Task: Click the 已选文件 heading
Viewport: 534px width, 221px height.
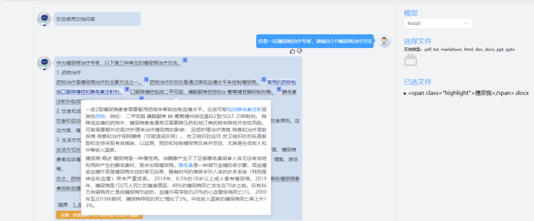Action: tap(418, 82)
